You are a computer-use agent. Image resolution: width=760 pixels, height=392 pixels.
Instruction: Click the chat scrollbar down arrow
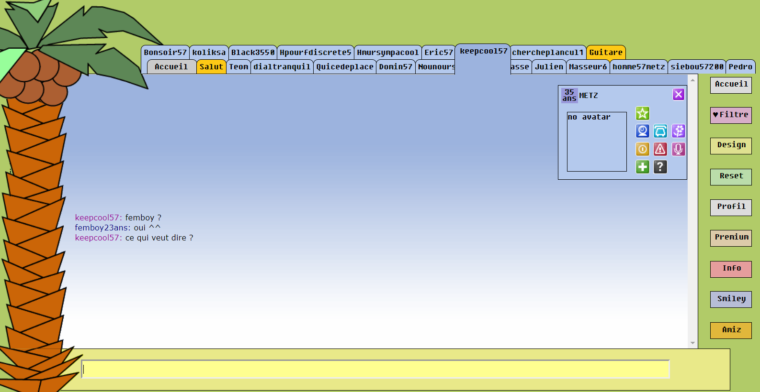pyautogui.click(x=692, y=343)
